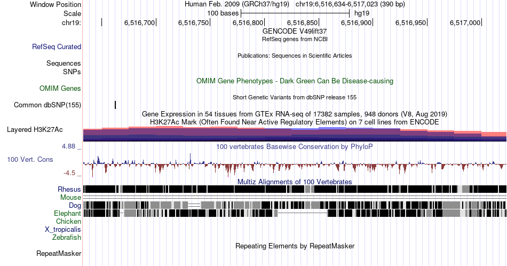The image size is (507, 266).
Task: Select the X_tropicalis alignment label
Action: tap(62, 229)
